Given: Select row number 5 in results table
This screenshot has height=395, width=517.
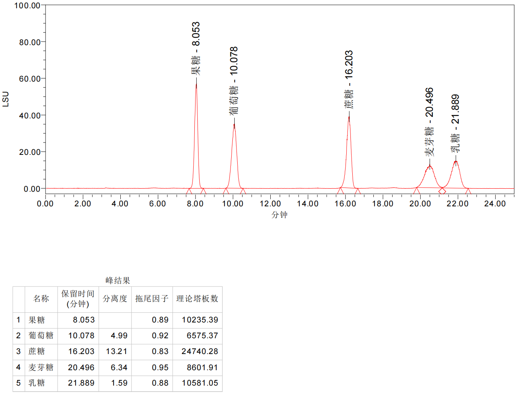Looking at the screenshot, I should point(18,383).
